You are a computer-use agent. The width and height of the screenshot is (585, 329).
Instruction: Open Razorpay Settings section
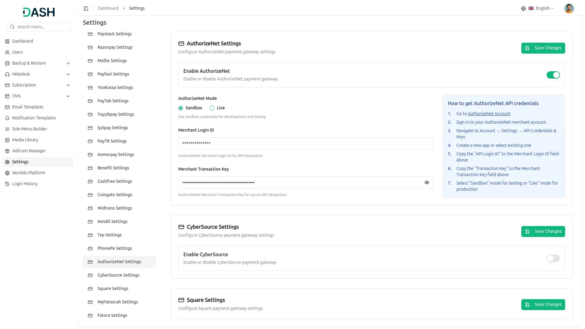point(119,48)
